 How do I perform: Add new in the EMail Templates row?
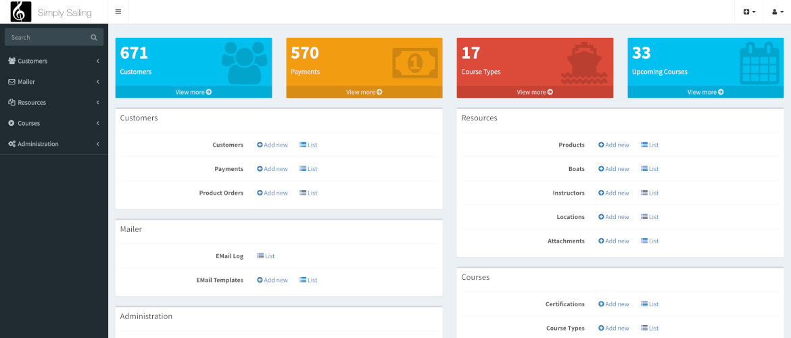tap(272, 280)
